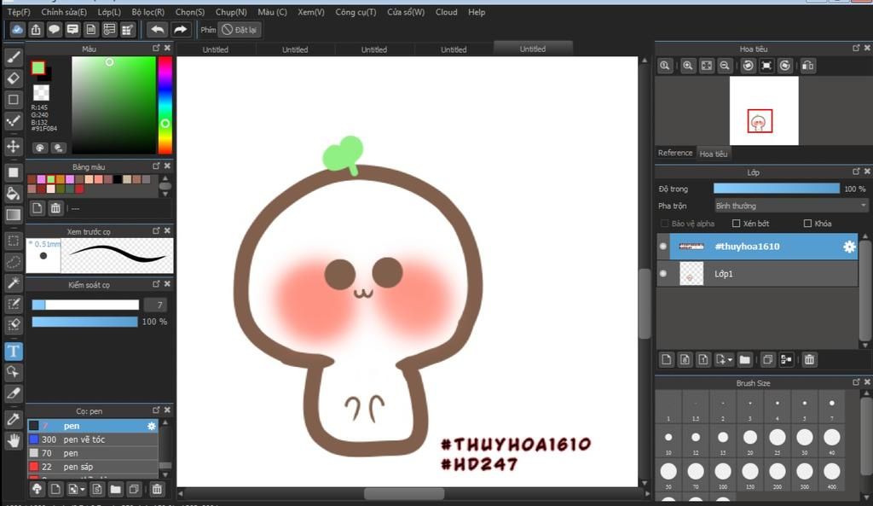Viewport: 873px width, 506px height.
Task: Hide the Lớp1 layer
Action: click(x=662, y=274)
